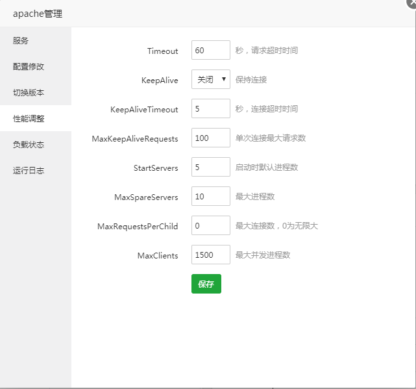Click the 启动时默认进程数 hint text
Viewport: 416px width, 389px height.
click(x=266, y=168)
